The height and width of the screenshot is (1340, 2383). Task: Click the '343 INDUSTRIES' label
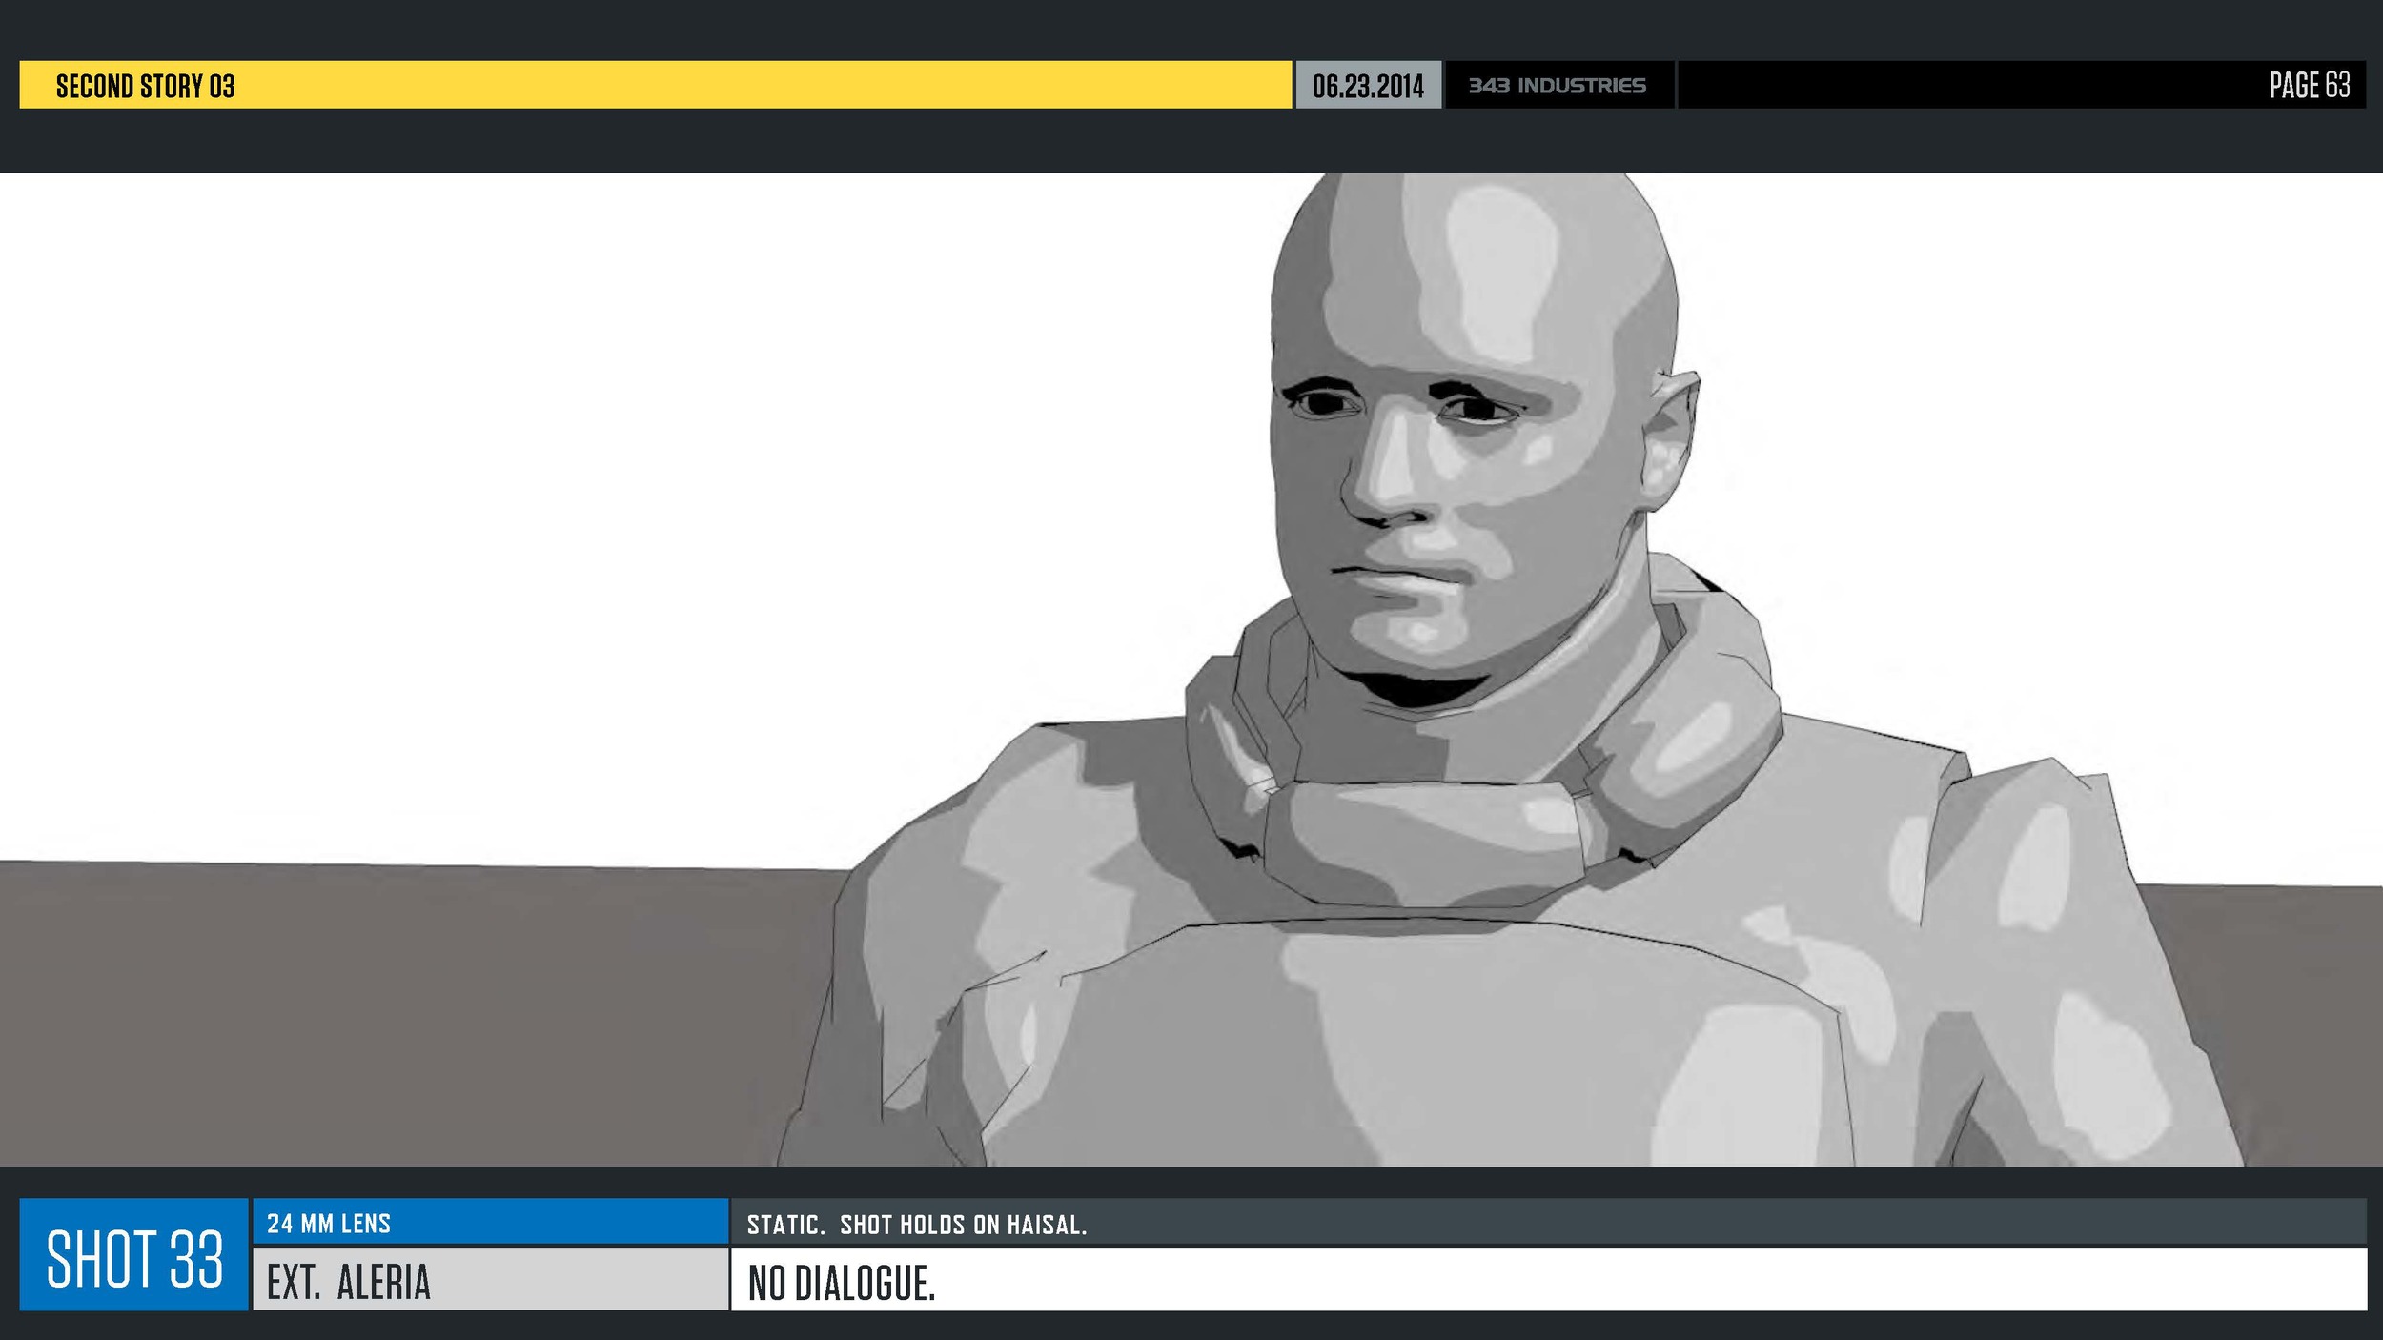coord(1557,86)
